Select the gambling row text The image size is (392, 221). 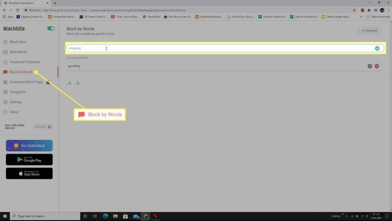point(74,66)
